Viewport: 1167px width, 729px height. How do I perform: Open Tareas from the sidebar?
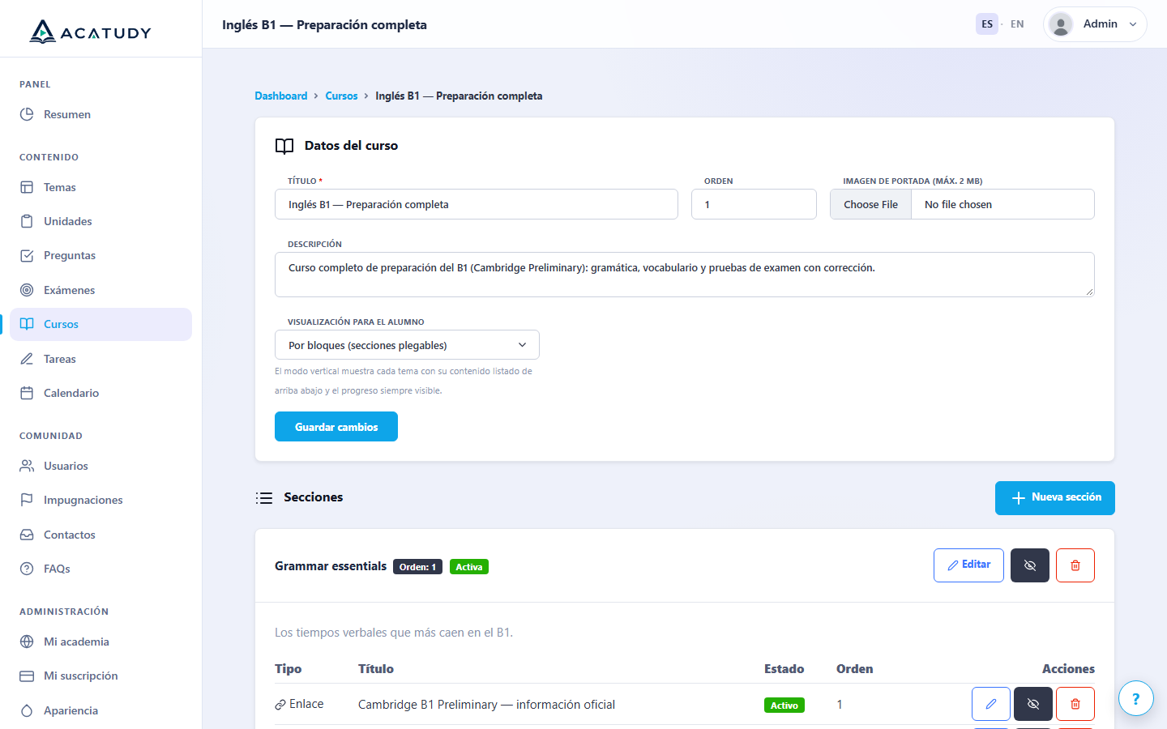(100, 359)
